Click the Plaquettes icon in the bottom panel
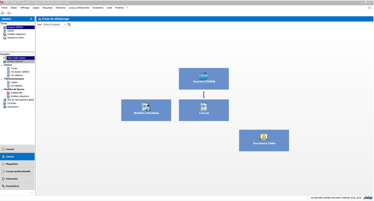 [3, 164]
